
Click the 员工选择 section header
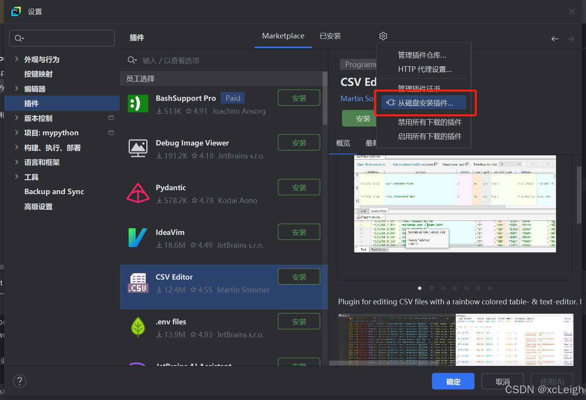tap(140, 79)
